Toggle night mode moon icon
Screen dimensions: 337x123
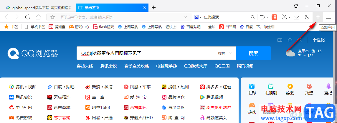point(307,17)
